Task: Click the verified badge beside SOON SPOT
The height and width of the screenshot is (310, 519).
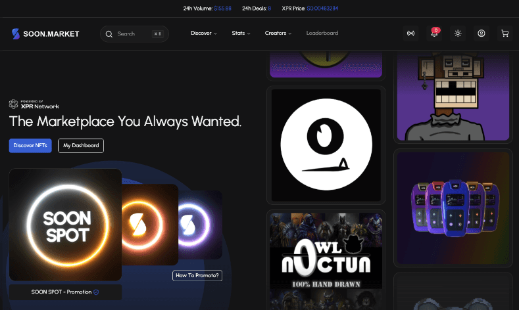Action: [96, 292]
